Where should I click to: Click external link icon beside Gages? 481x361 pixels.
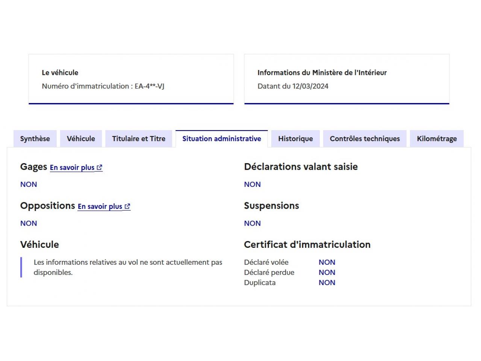[99, 168]
